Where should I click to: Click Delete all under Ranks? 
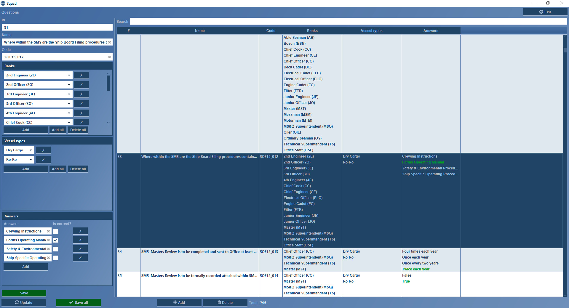(78, 130)
